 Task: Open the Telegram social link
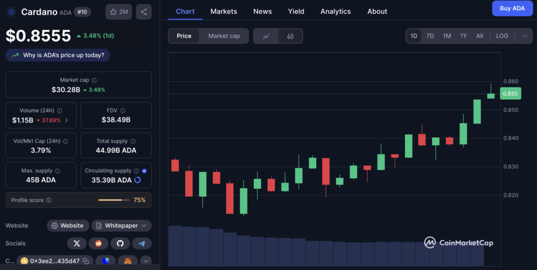pos(142,243)
